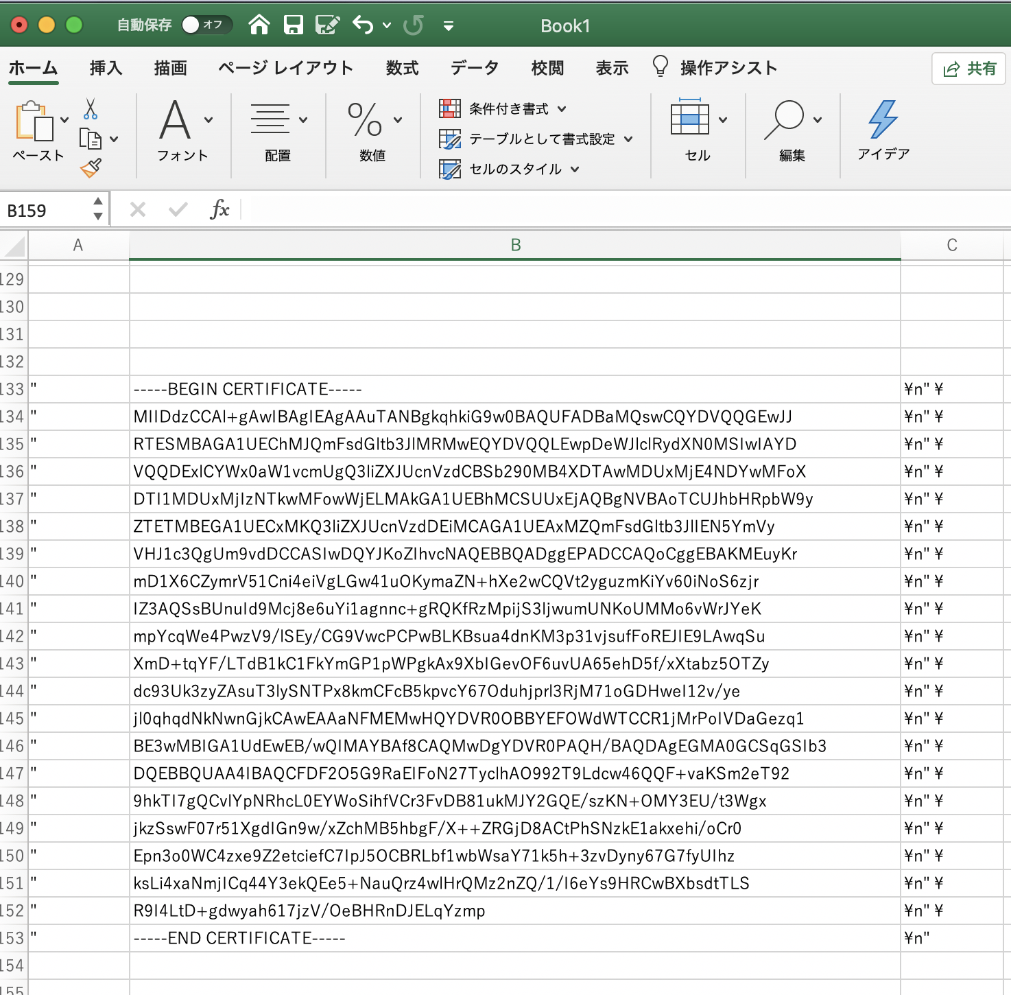Open the 校閲 tab
This screenshot has height=995, width=1011.
[547, 68]
